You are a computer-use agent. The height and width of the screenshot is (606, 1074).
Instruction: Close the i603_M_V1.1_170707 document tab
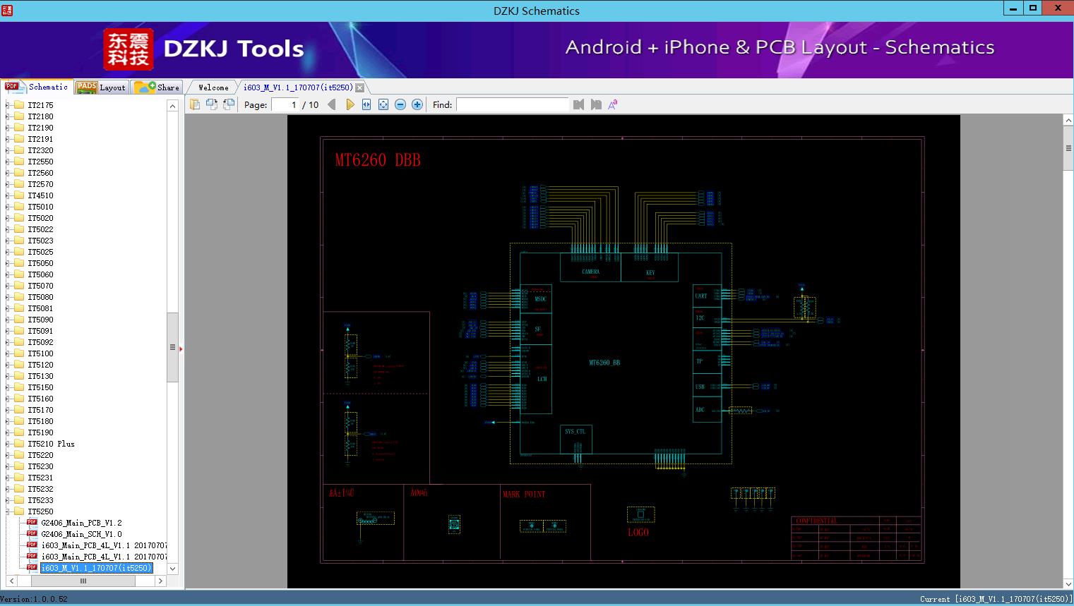[360, 87]
